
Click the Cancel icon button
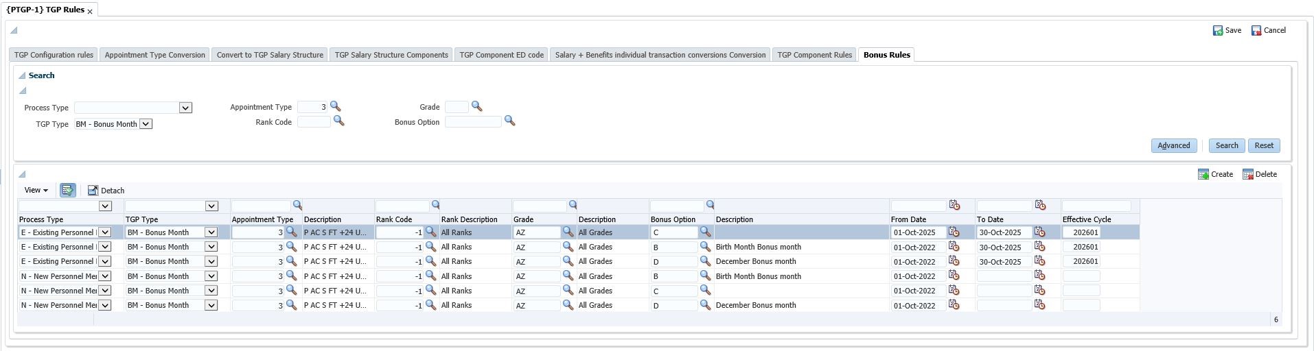[x=1256, y=31]
